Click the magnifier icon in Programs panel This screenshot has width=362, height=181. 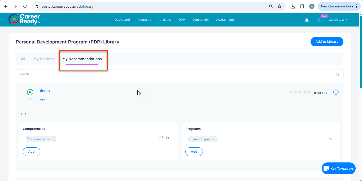pos(330,138)
